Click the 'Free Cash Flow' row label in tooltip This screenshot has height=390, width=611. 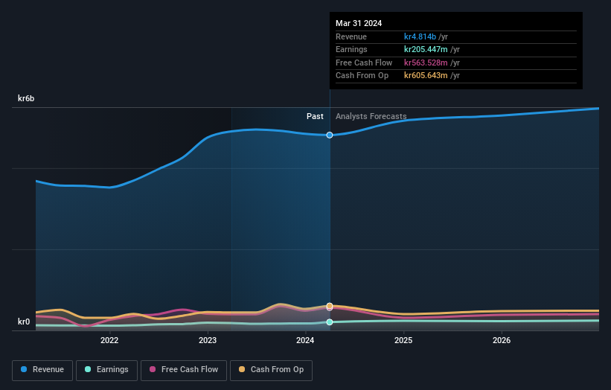tap(364, 63)
